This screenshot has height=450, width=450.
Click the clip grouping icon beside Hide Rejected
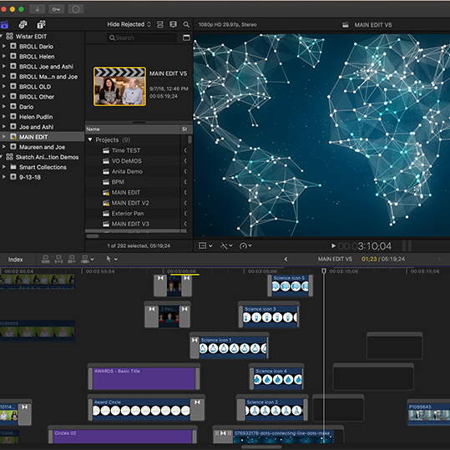tap(160, 25)
